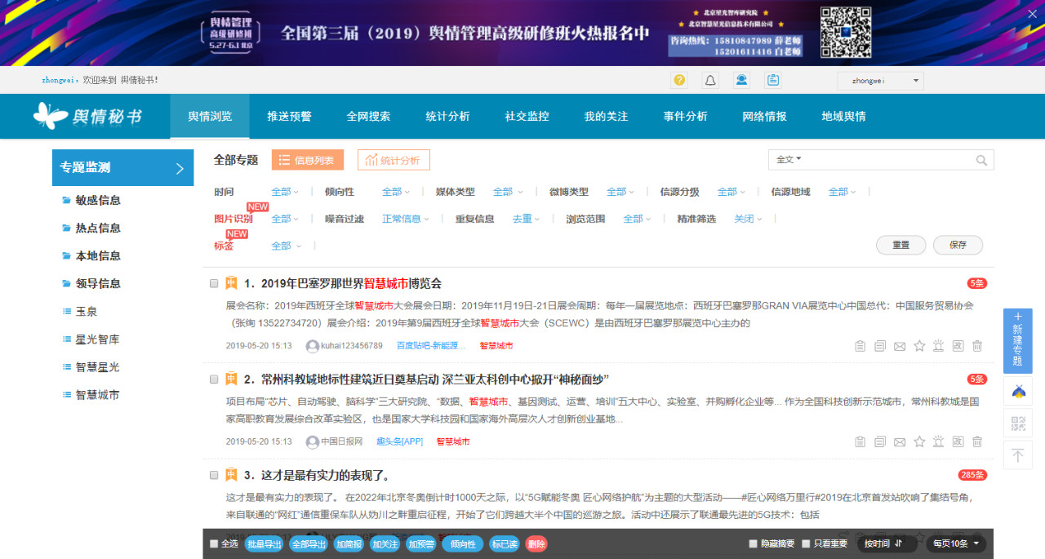
Task: Open the 统计分析 nav tab
Action: (447, 116)
